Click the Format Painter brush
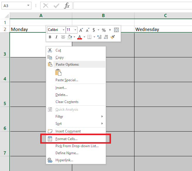 (x=112, y=37)
